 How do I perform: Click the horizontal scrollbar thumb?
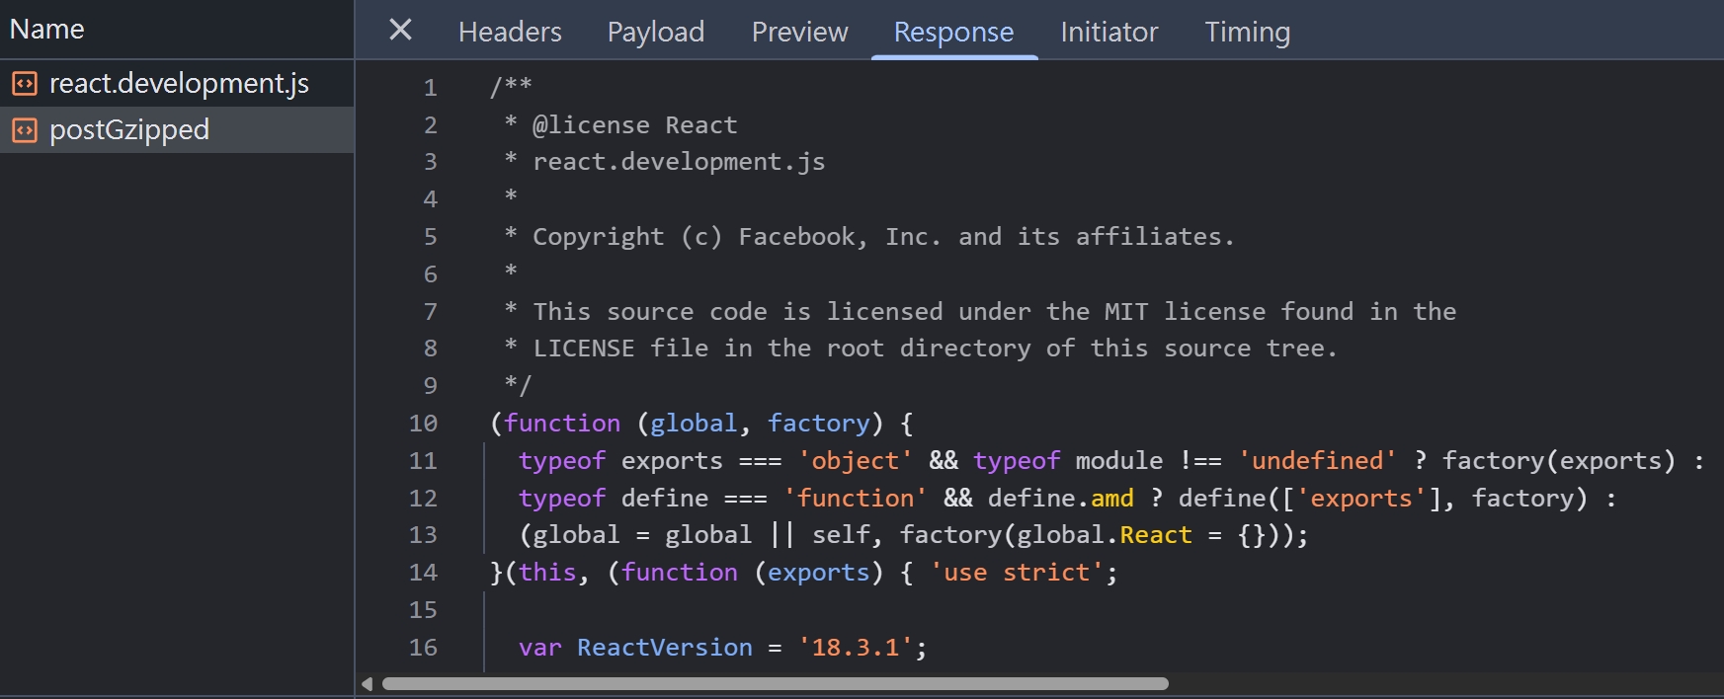coord(776,683)
